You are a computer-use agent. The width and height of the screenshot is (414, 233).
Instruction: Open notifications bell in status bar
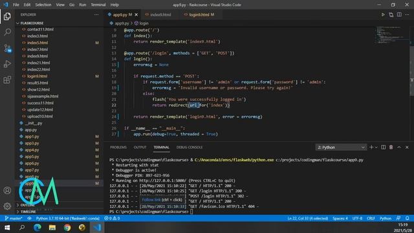[x=407, y=218]
